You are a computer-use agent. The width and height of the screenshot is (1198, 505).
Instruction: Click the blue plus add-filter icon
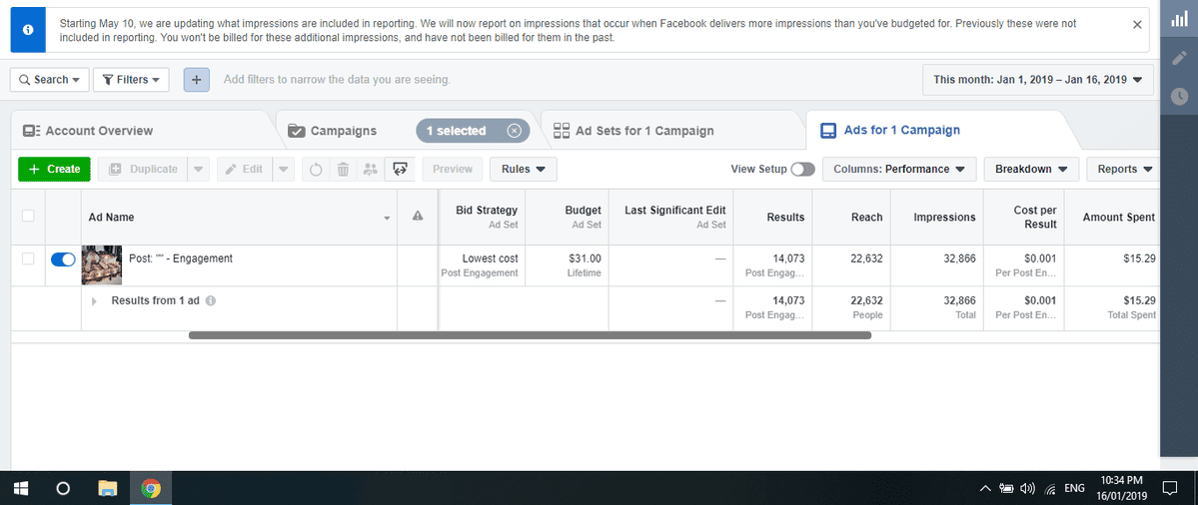(x=197, y=79)
